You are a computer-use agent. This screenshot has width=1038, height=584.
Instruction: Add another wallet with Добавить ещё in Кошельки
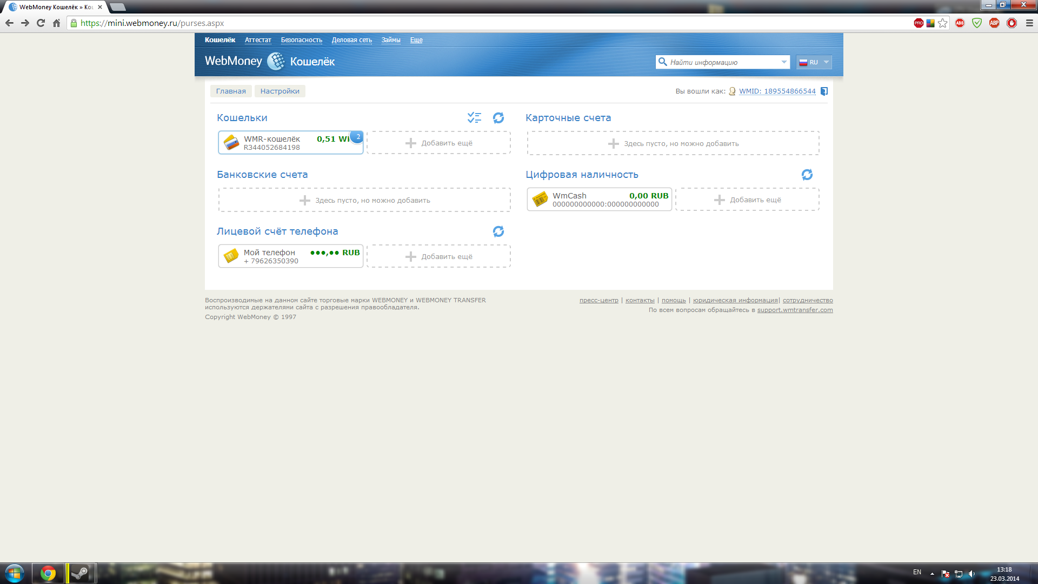pos(438,143)
